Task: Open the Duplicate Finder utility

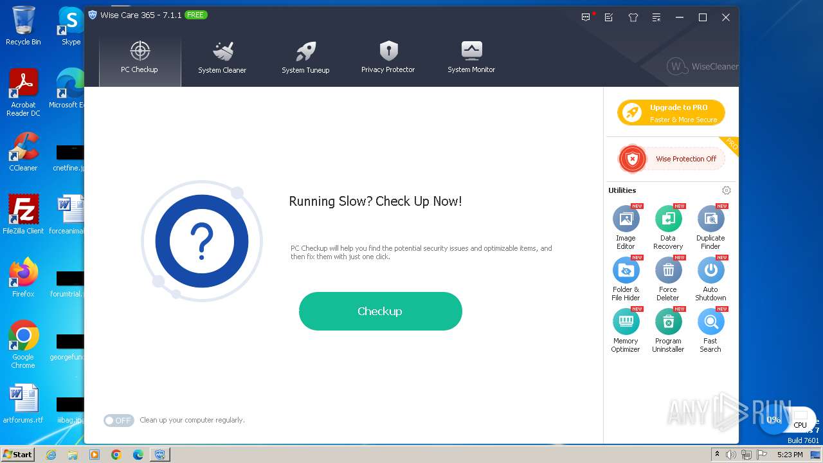Action: (710, 227)
